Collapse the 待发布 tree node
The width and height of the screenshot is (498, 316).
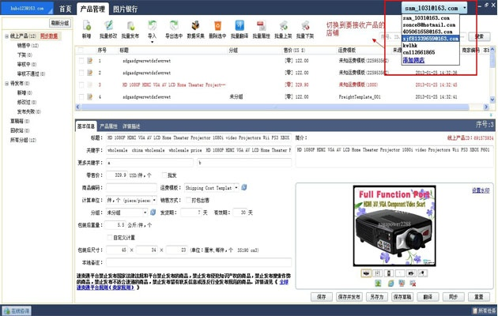coord(6,84)
